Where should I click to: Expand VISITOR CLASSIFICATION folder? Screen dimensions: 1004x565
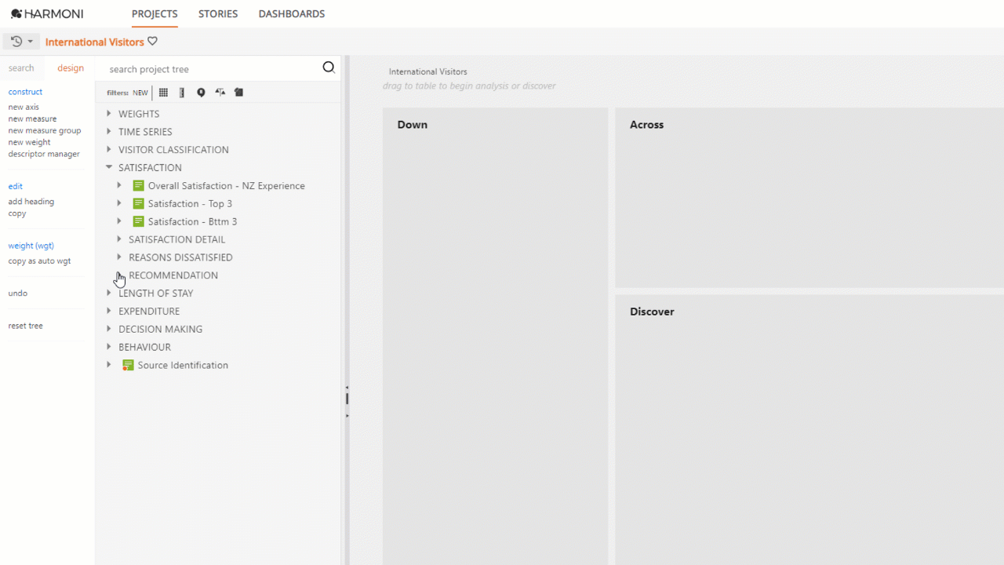(x=109, y=150)
